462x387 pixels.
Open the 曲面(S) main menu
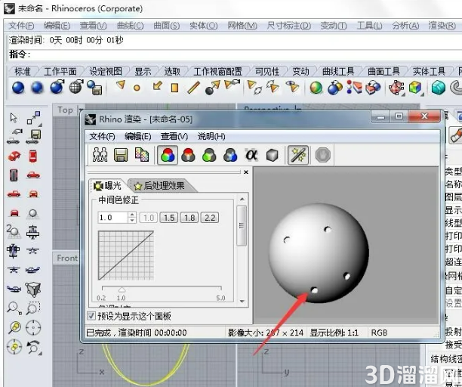click(167, 26)
